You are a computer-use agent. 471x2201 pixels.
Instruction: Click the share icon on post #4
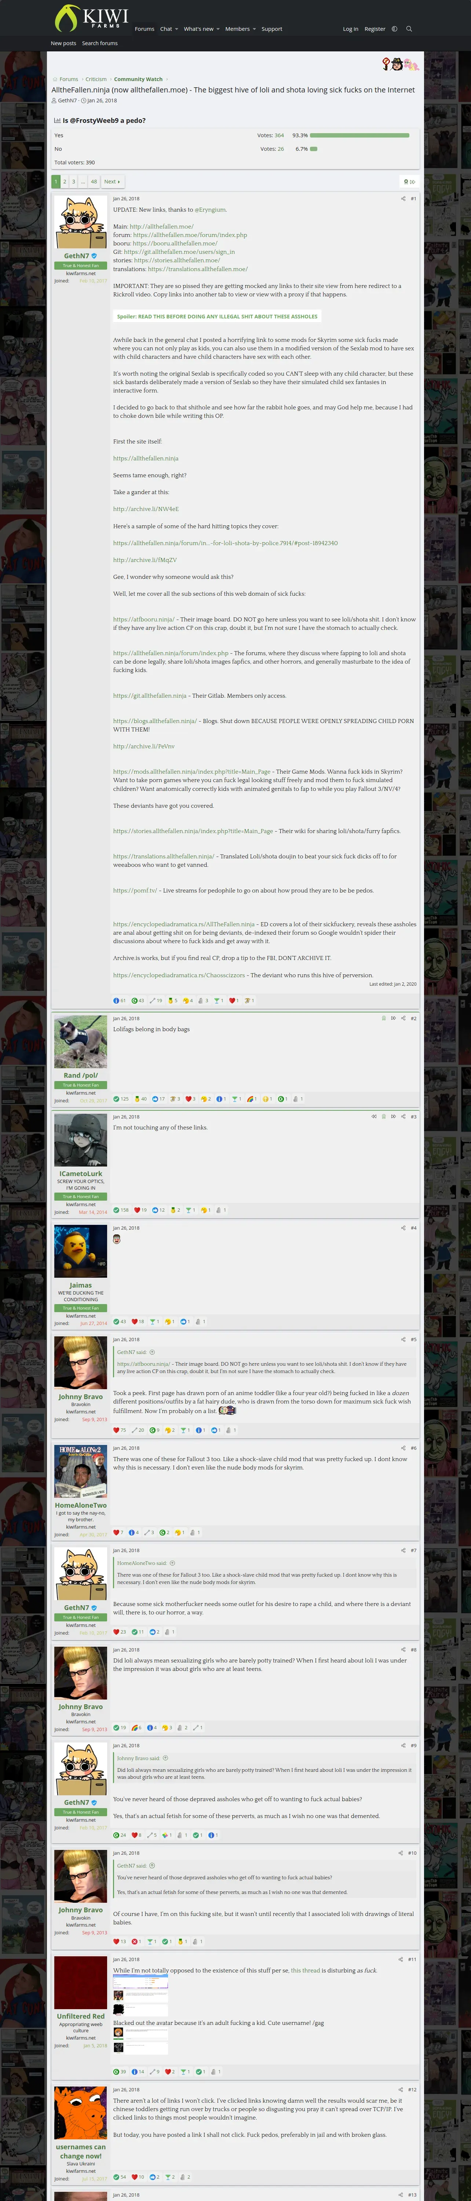click(x=403, y=1228)
